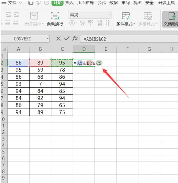Click inside the formula bar input
This screenshot has width=178, height=183.
[129, 39]
